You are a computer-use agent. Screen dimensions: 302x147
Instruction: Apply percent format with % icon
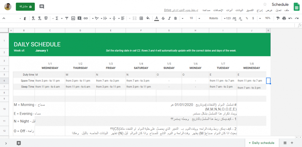click(x=247, y=18)
